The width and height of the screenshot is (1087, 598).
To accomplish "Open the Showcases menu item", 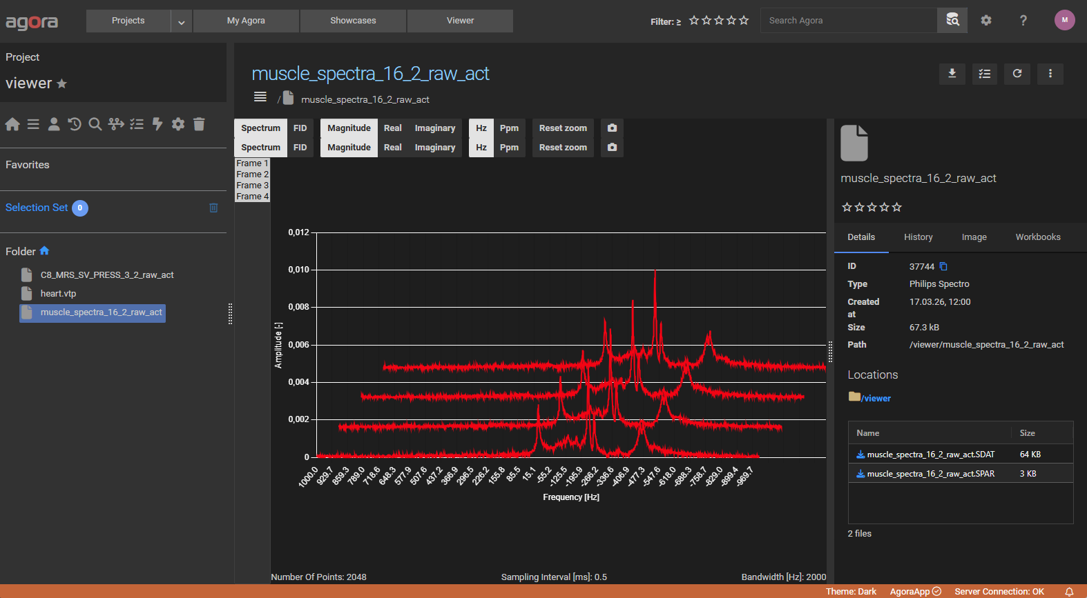I will (x=353, y=21).
